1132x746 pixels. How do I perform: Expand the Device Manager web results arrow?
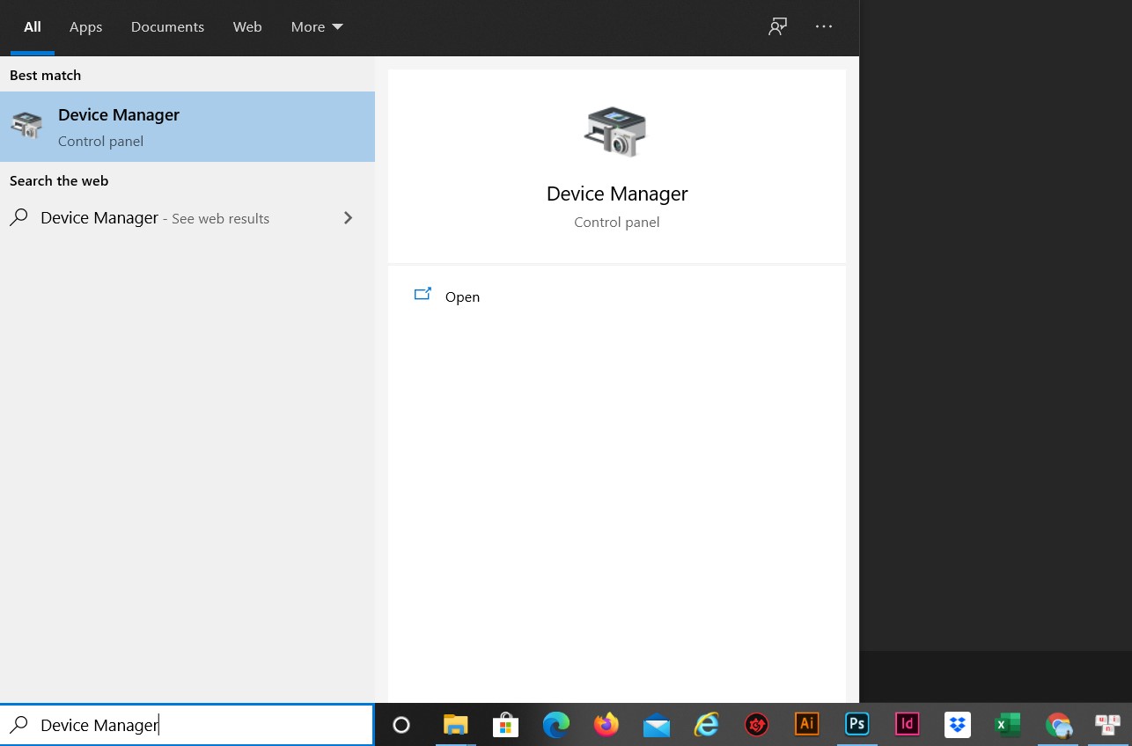[349, 218]
